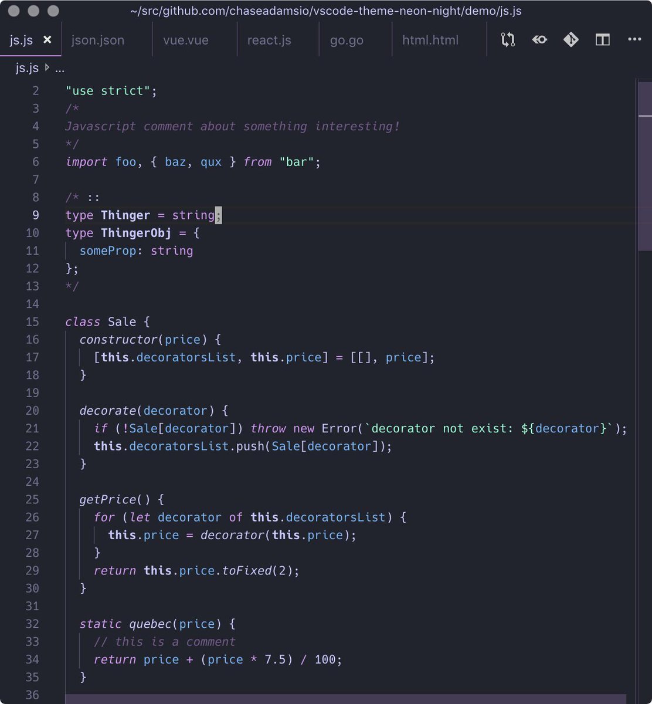Click the decorator parameter on line 20
The height and width of the screenshot is (704, 652).
[x=175, y=411]
